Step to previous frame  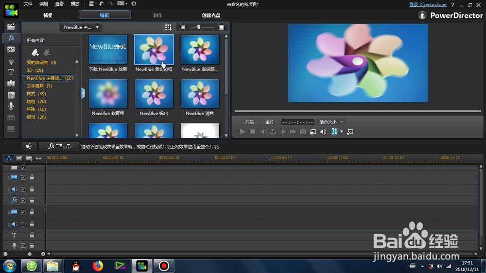coord(262,132)
